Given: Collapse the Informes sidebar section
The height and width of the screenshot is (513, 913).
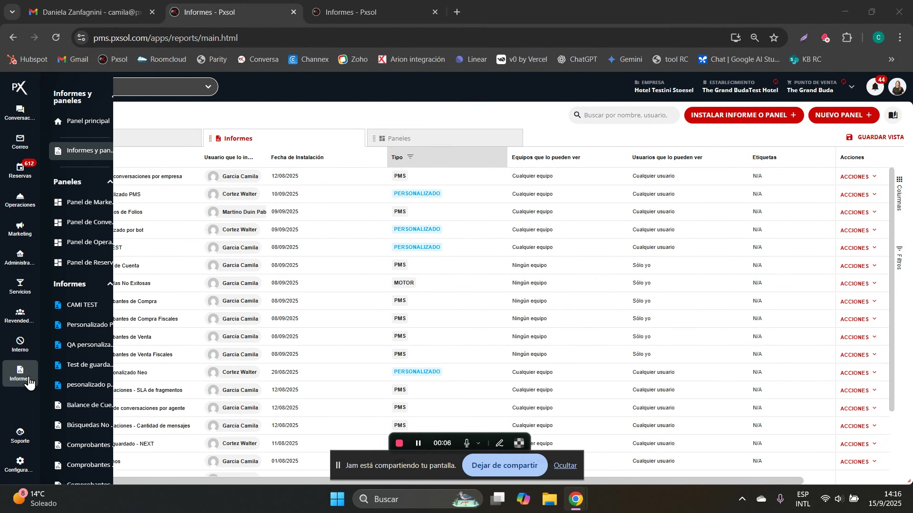Looking at the screenshot, I should tap(110, 284).
